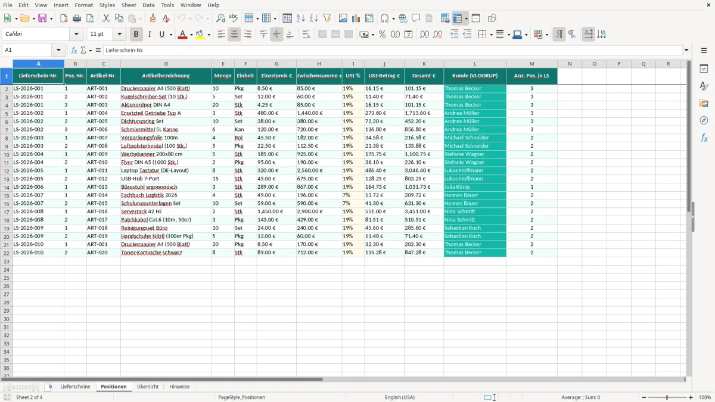Enable Align Right

247,35
